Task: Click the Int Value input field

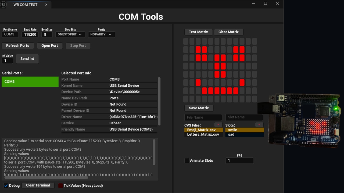Action: point(7,61)
